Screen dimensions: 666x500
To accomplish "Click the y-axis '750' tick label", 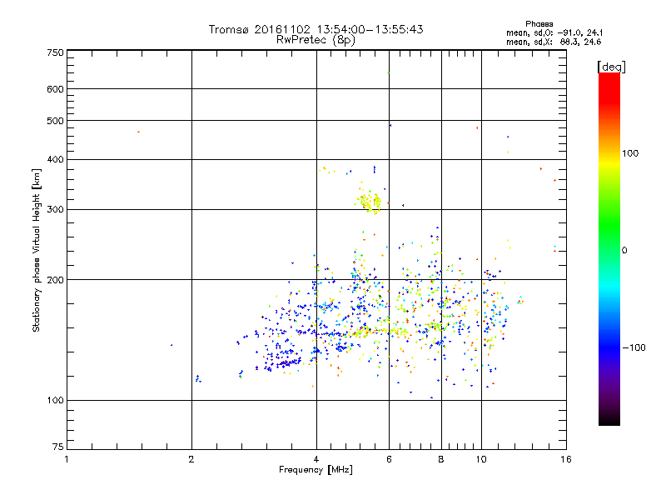I will pyautogui.click(x=55, y=52).
